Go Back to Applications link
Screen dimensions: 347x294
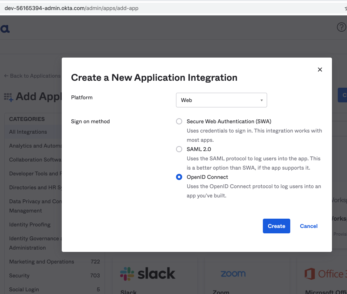pyautogui.click(x=32, y=76)
